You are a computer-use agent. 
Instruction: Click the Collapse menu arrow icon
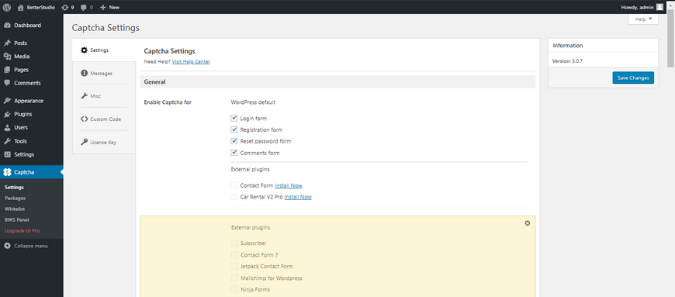tap(7, 246)
